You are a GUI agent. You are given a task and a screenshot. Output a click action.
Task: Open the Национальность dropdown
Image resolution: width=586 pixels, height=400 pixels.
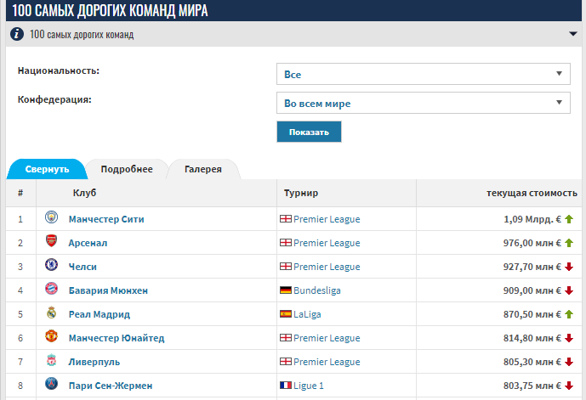point(424,74)
